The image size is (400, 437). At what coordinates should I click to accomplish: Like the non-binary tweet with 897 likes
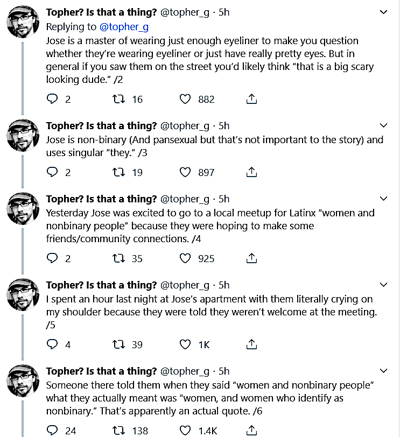(x=185, y=172)
